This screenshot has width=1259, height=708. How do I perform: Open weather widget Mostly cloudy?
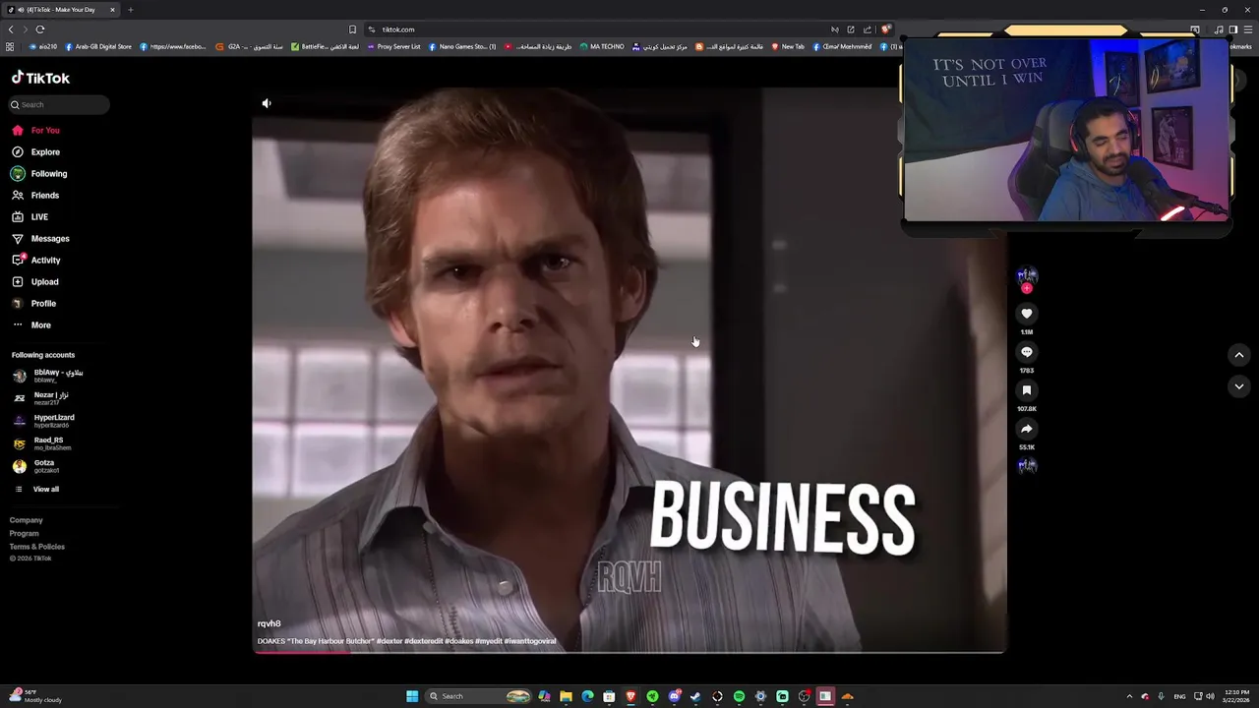[x=35, y=696]
